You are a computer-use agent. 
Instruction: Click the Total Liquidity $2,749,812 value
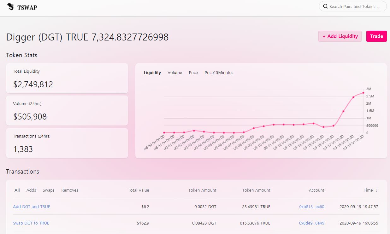(33, 84)
